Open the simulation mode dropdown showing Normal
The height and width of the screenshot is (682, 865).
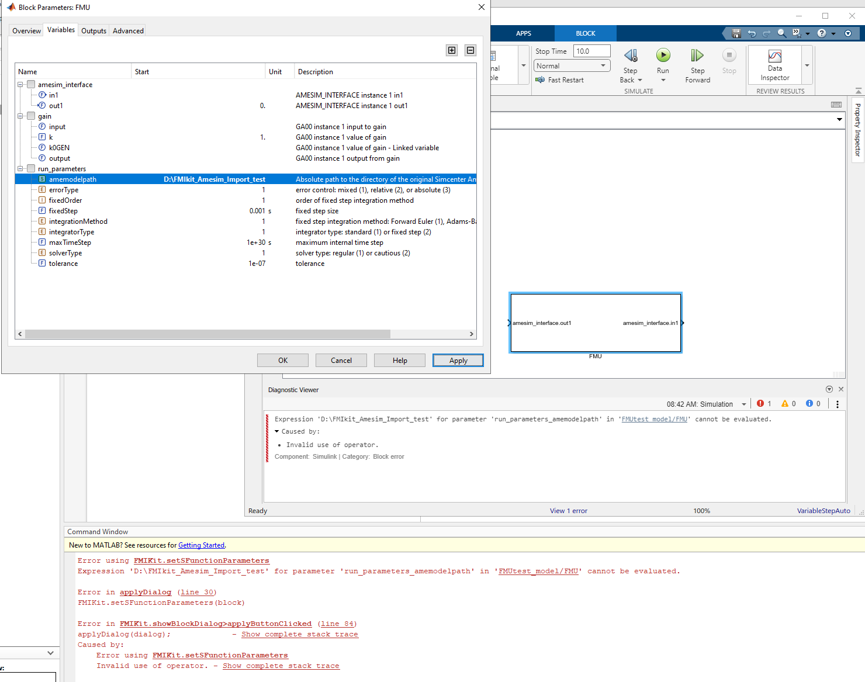click(570, 65)
